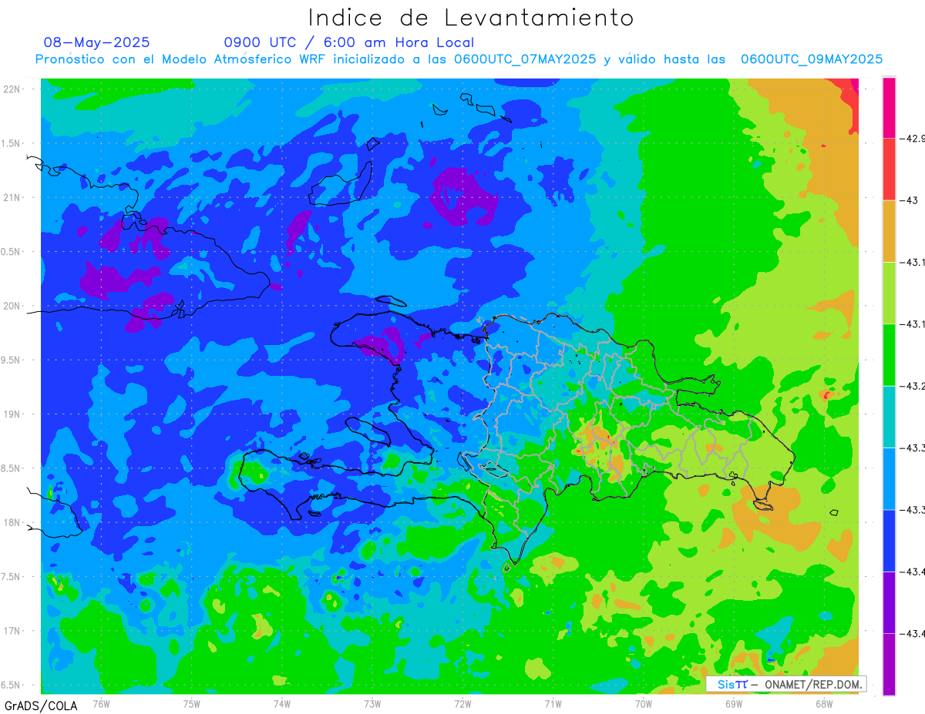Click the 69W longitude label
This screenshot has height=714, width=925.
coord(734,704)
